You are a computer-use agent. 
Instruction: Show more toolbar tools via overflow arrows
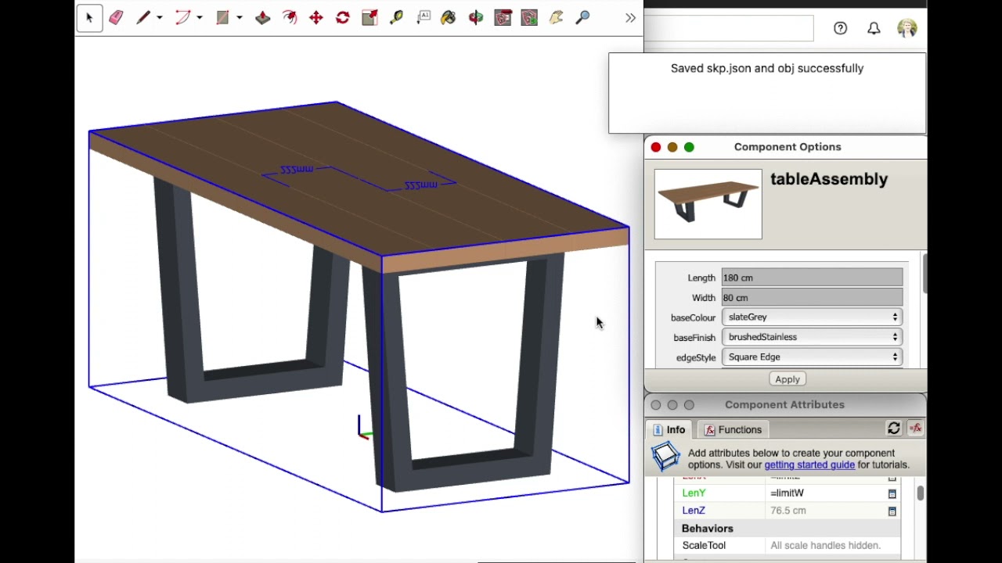pos(630,17)
